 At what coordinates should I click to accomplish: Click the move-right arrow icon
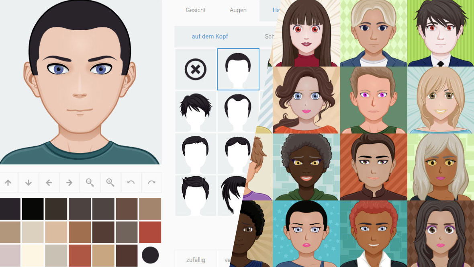69,182
